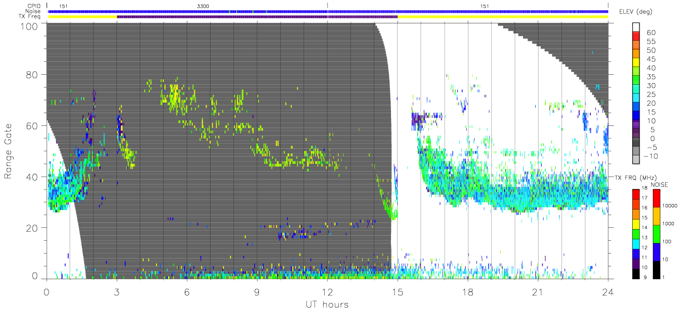The image size is (684, 316).
Task: Click the y-axis tick label '80'
Action: pos(32,75)
